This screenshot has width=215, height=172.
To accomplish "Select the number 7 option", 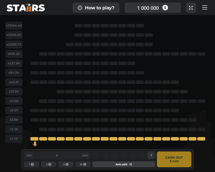I will [x=151, y=155].
